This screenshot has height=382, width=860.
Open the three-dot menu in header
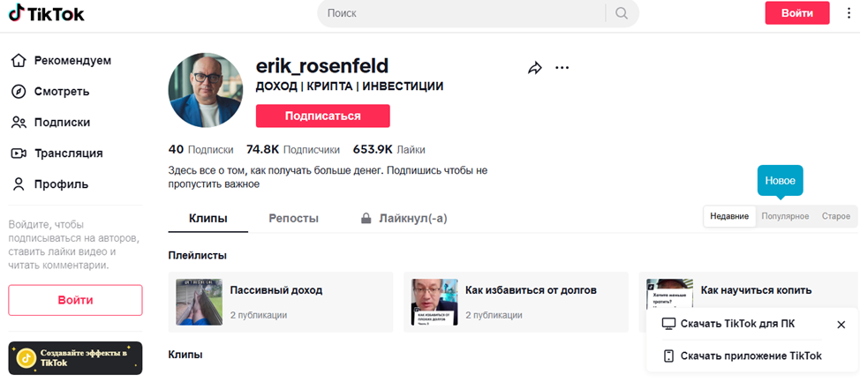click(849, 13)
